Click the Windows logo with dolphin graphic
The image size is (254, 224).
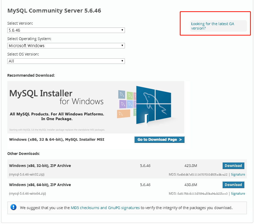click(x=154, y=105)
